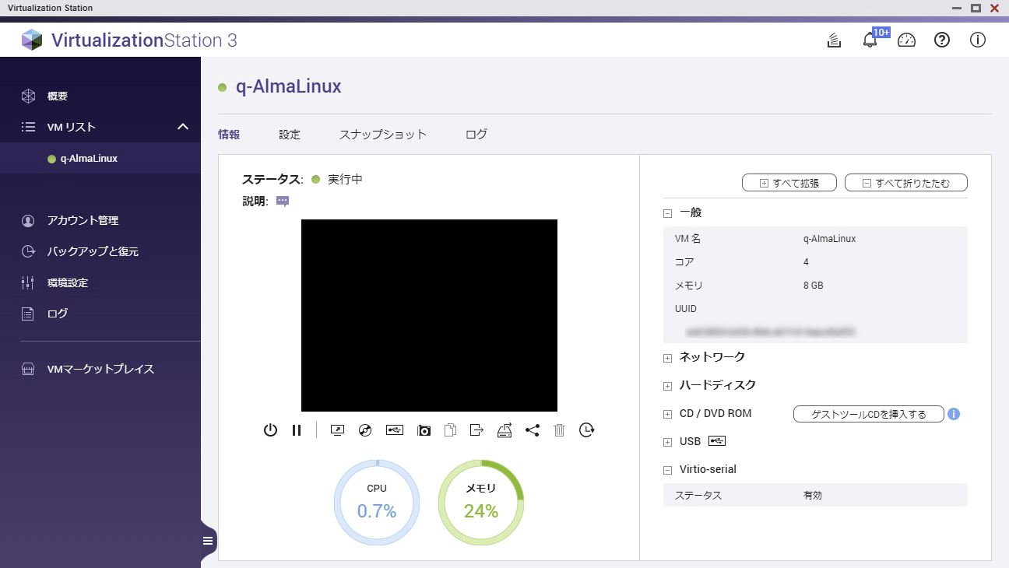The height and width of the screenshot is (568, 1009).
Task: Expand the ハードディスク section
Action: click(667, 386)
